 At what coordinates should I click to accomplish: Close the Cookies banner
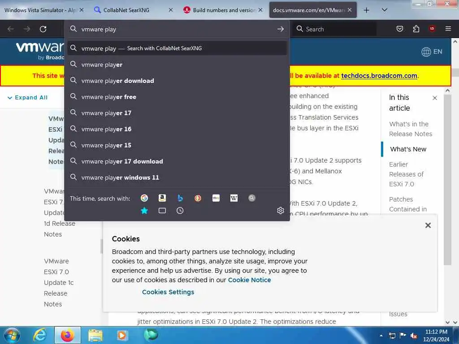(x=428, y=225)
